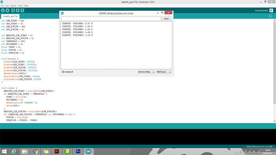
Task: Click the Action Center flag tray icon
Action: click(241, 152)
